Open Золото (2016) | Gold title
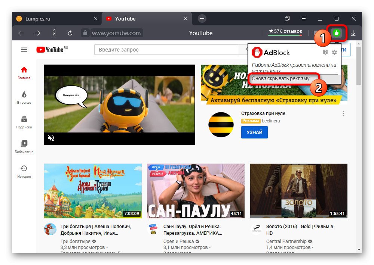This screenshot has height=265, width=374. 300,230
